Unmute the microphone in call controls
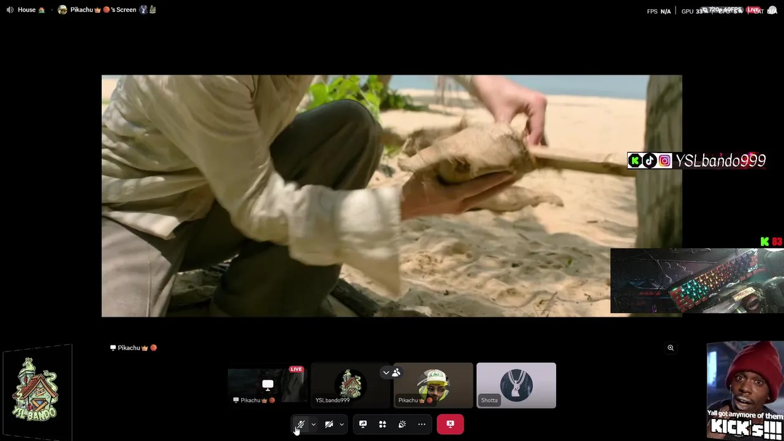The width and height of the screenshot is (784, 441). 300,424
